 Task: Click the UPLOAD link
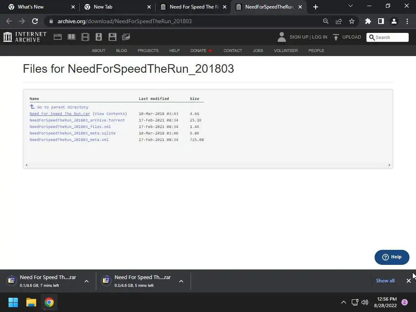pyautogui.click(x=351, y=37)
